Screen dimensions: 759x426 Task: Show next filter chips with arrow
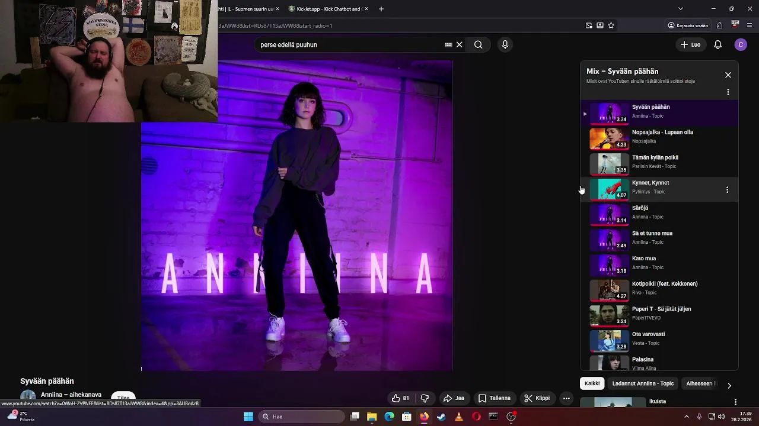point(729,385)
